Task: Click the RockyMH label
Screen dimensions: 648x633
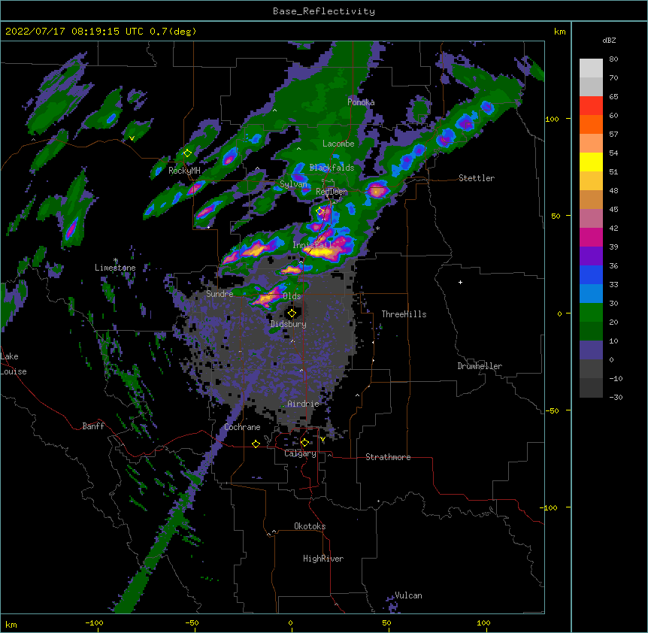Action: click(x=184, y=171)
